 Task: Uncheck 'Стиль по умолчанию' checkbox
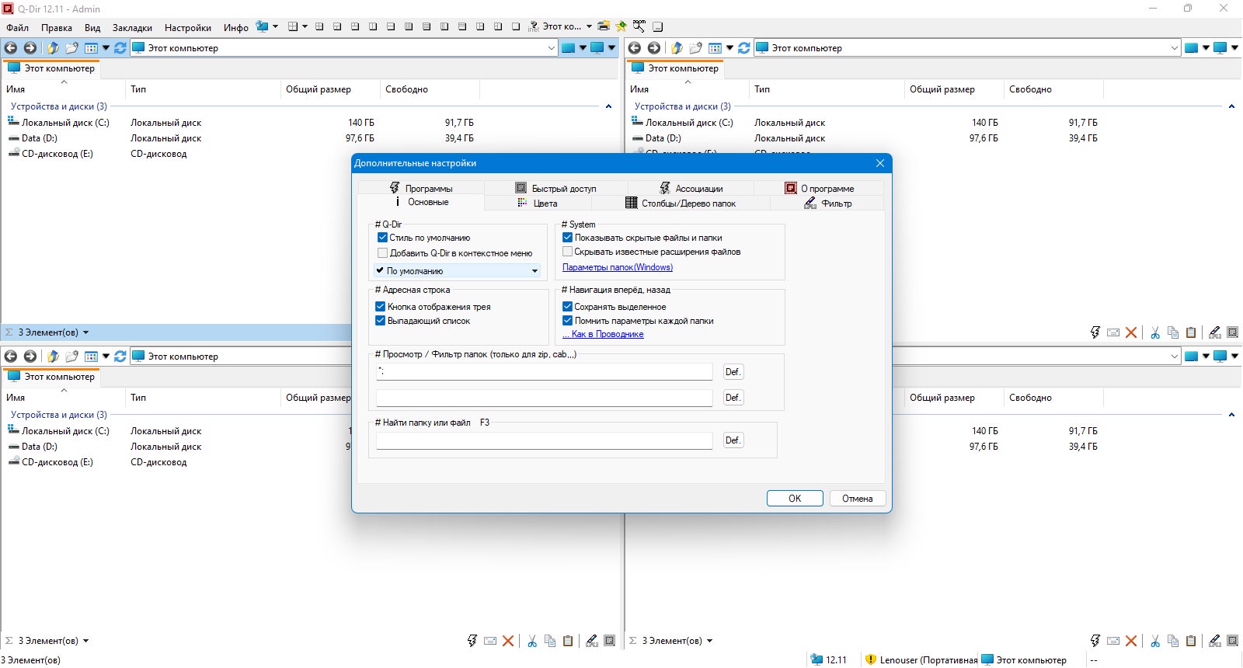pyautogui.click(x=382, y=238)
